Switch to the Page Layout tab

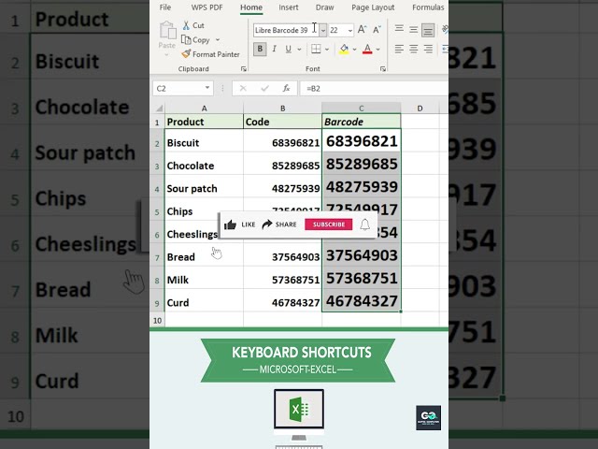point(373,7)
